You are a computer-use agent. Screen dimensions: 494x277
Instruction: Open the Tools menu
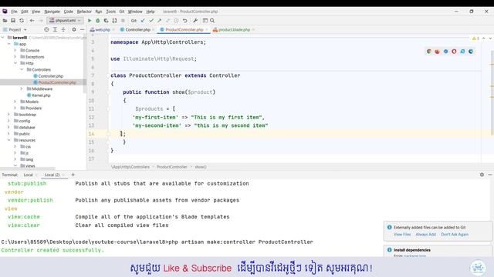pyautogui.click(x=110, y=12)
